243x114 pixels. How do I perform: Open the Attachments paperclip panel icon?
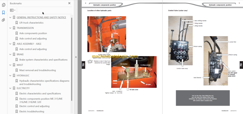point(3,20)
